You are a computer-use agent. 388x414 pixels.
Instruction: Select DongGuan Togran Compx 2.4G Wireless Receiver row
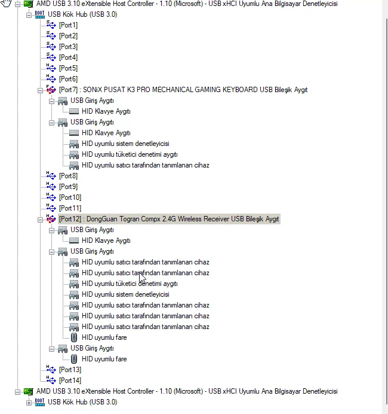point(169,219)
